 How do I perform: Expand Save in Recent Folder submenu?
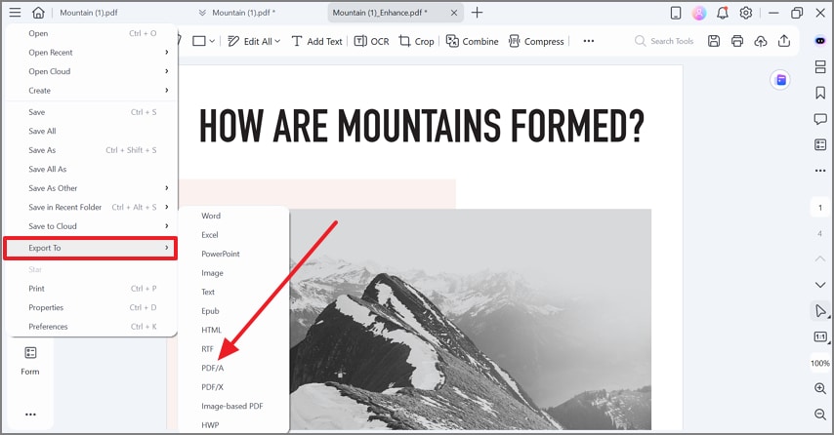tap(92, 207)
